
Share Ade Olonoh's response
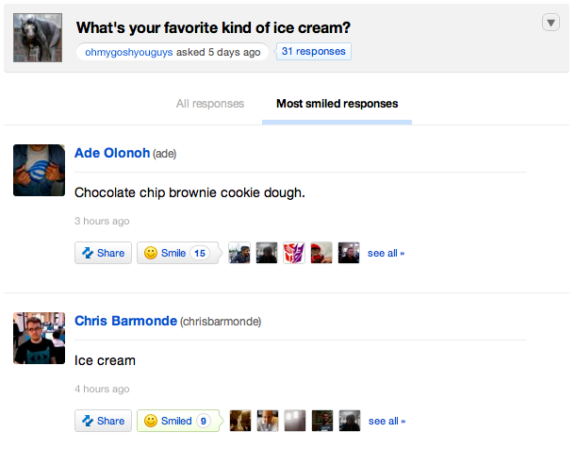pos(103,253)
